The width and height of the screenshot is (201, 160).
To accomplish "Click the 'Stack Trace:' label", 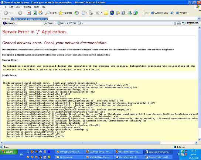I will [x=10, y=76].
